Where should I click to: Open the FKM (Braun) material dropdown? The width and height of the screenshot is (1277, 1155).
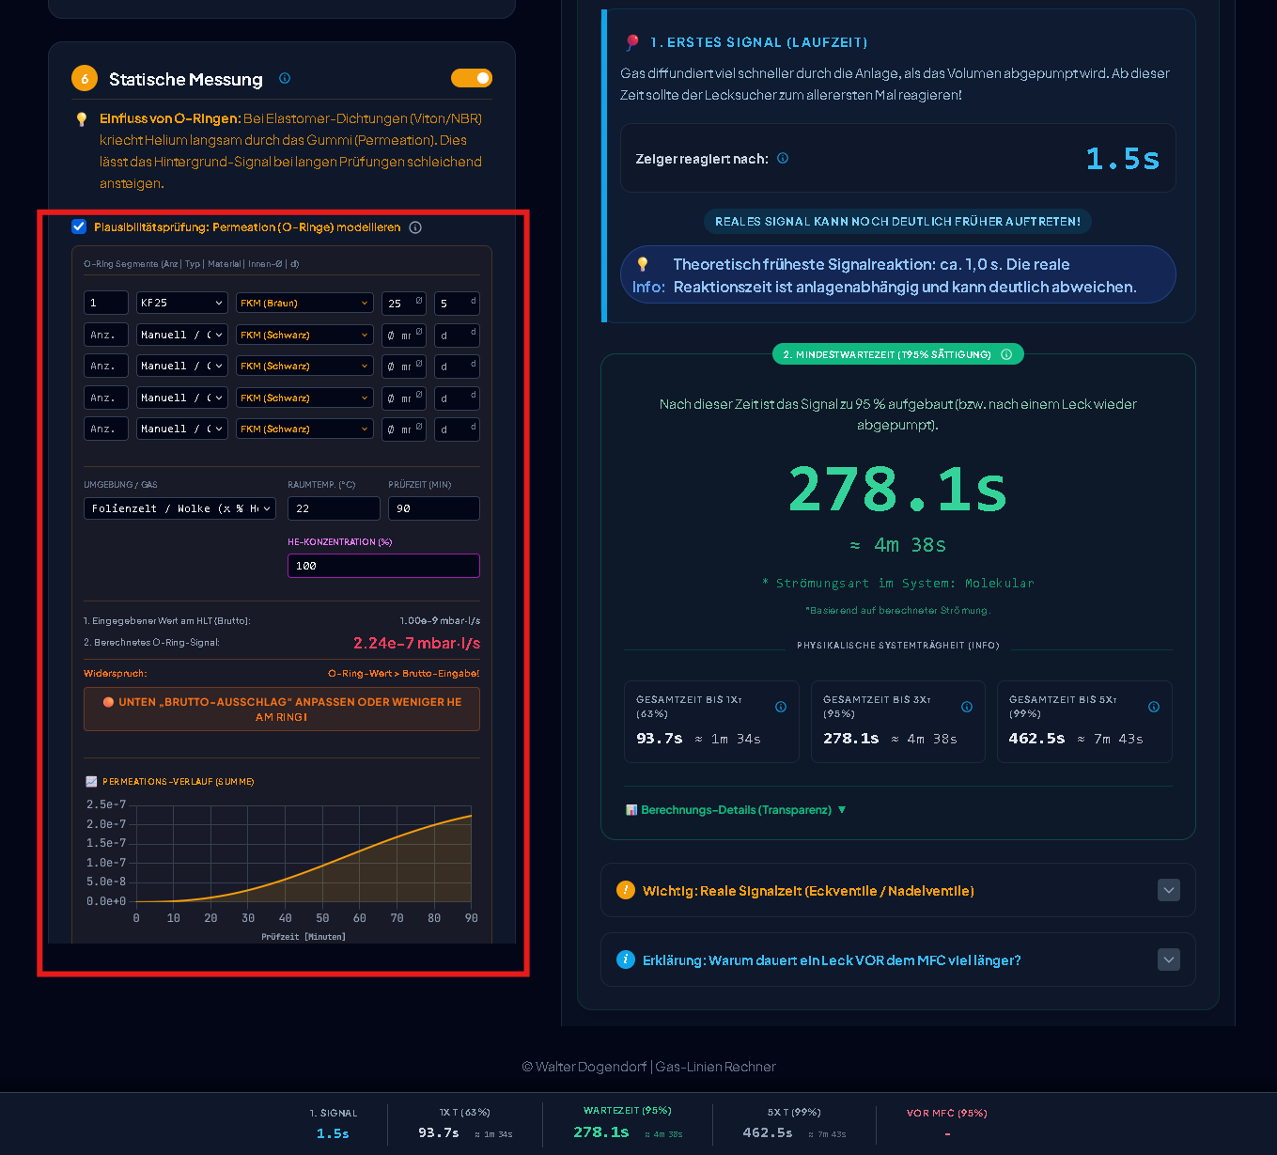pyautogui.click(x=305, y=303)
